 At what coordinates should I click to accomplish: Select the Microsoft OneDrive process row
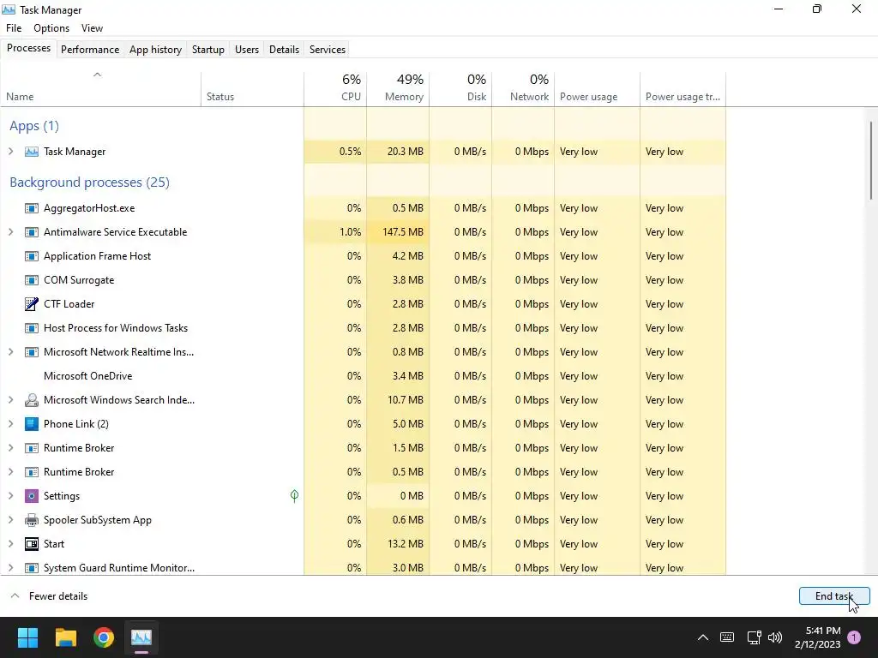point(363,376)
